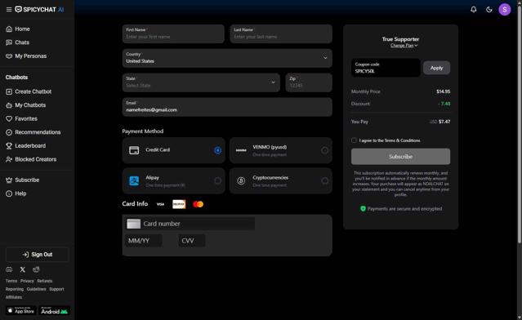
Task: Open the hamburger menu icon
Action: click(9, 9)
